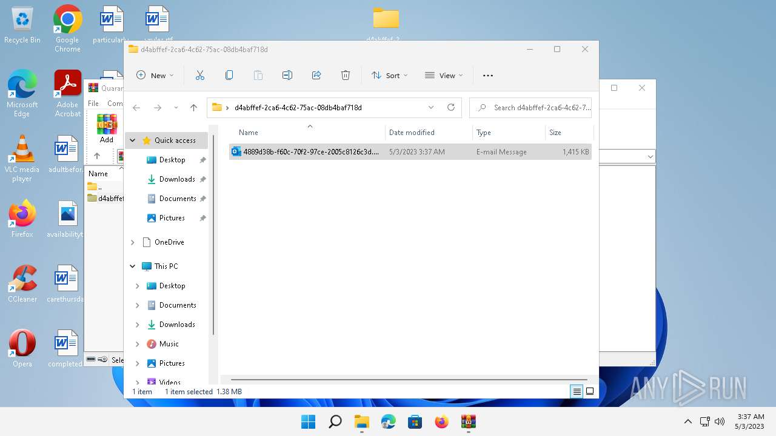Open the See more ellipsis menu
Viewport: 776px width, 436px height.
[x=488, y=76]
